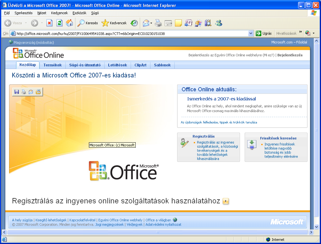Image resolution: width=321 pixels, height=244 pixels.
Task: Refresh the page with the green arrows icon
Action: pos(59,23)
